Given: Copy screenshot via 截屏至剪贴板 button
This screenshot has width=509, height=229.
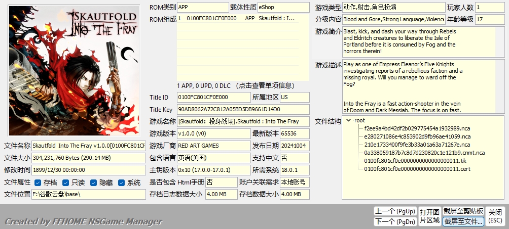Looking at the screenshot, I should click(463, 211).
